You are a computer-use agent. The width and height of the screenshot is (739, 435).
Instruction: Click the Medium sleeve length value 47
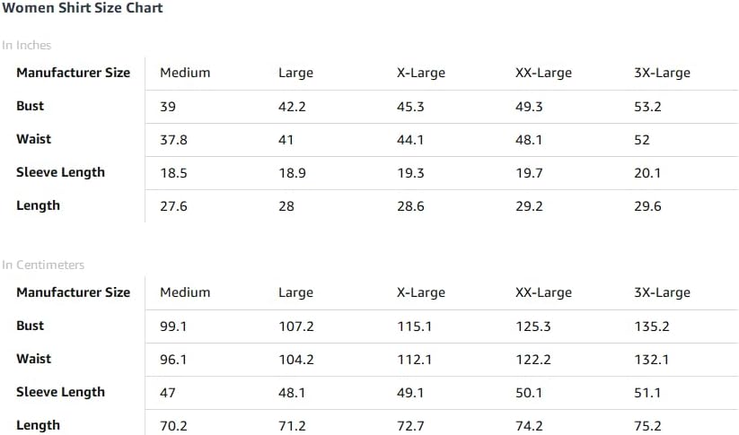[167, 393]
